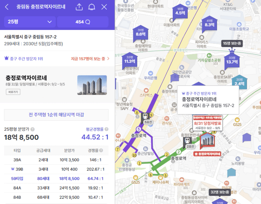Click 전 주택형 1순위 해당지역 마감 button

point(56,115)
